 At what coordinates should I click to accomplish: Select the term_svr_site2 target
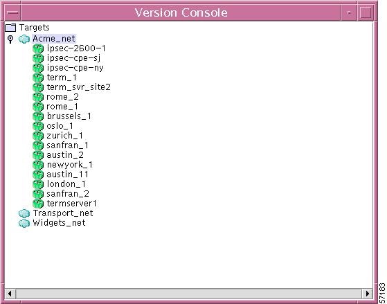pos(78,87)
